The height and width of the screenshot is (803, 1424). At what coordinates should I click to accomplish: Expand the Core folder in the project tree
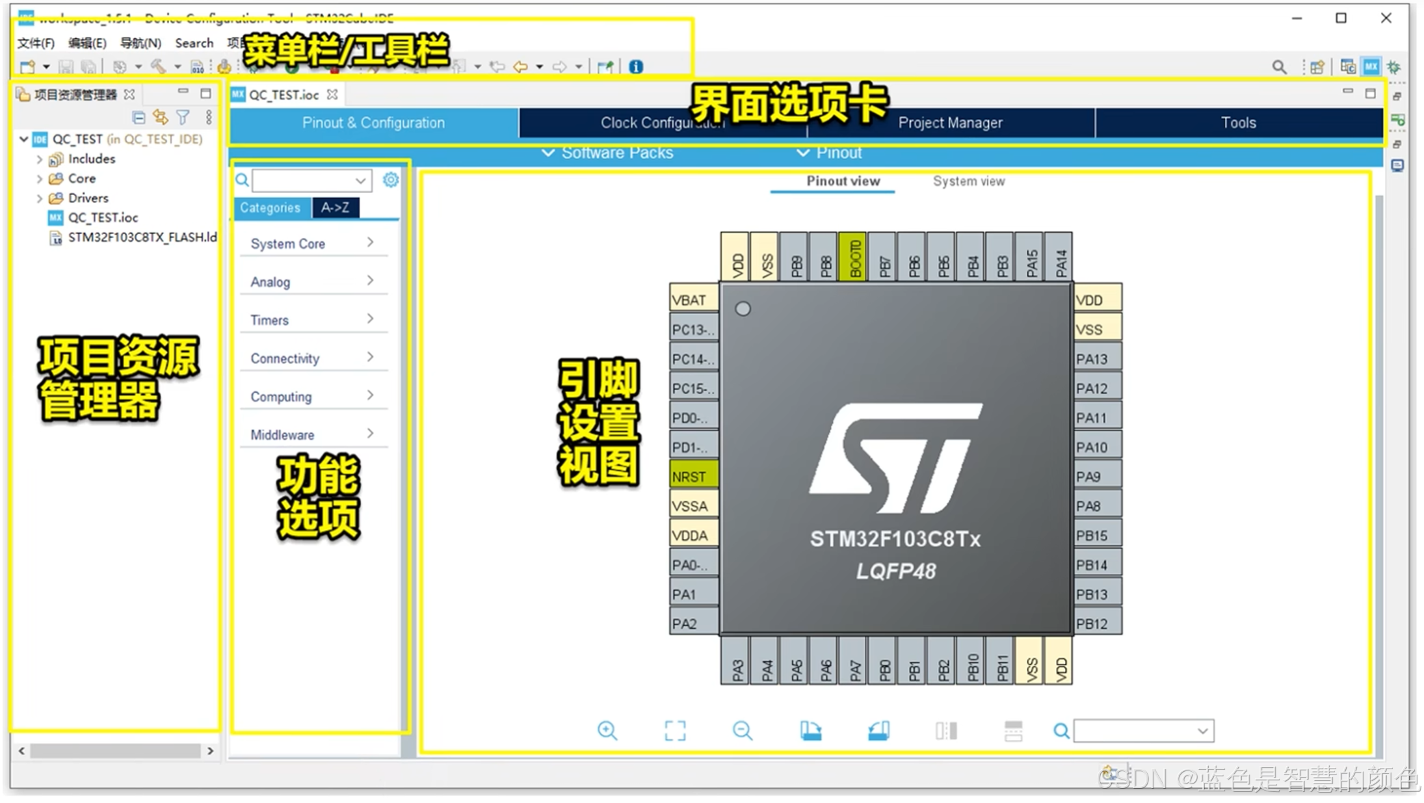coord(39,178)
